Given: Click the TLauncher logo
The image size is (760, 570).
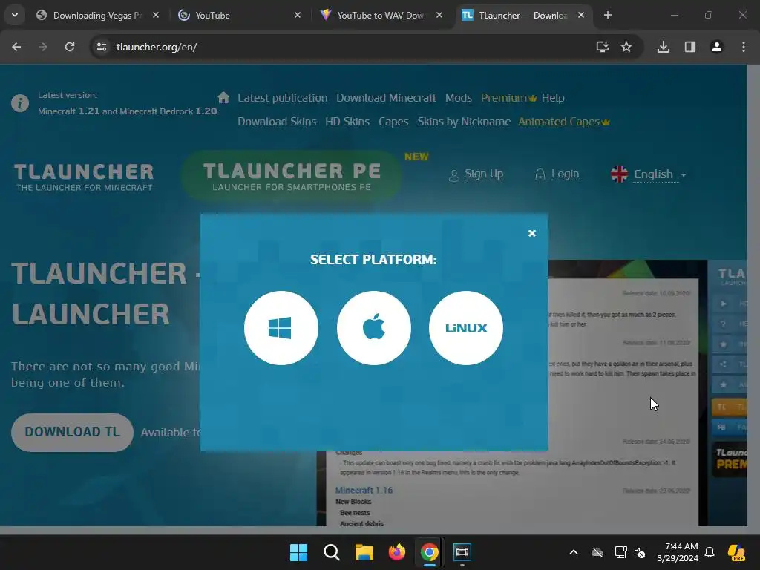Looking at the screenshot, I should (x=84, y=177).
